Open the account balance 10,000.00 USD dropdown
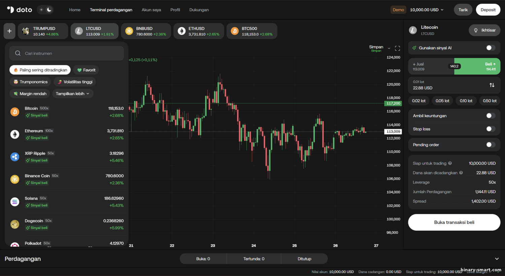Screen dimensions: 505x276 tap(427, 10)
